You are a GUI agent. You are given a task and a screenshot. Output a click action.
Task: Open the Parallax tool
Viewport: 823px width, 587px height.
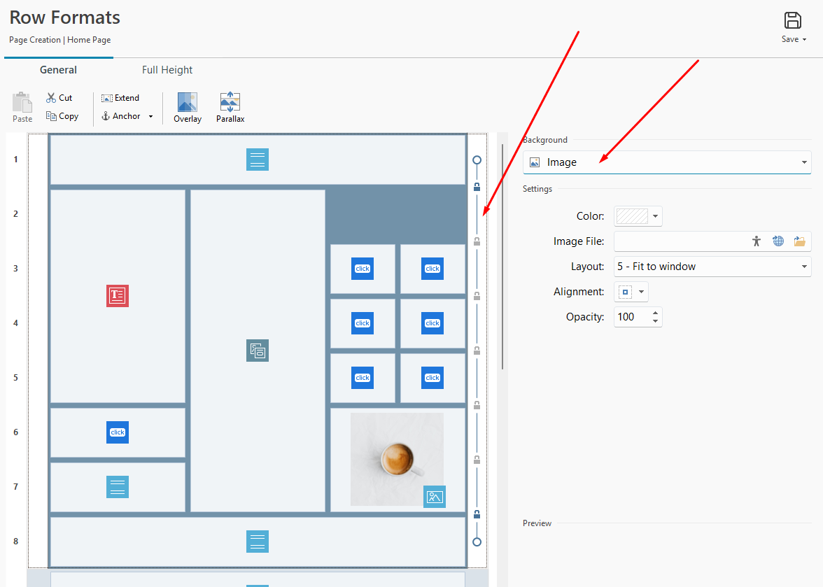pyautogui.click(x=230, y=108)
